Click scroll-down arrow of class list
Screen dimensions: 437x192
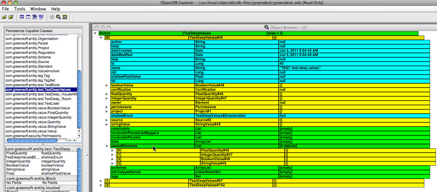pyautogui.click(x=79, y=135)
